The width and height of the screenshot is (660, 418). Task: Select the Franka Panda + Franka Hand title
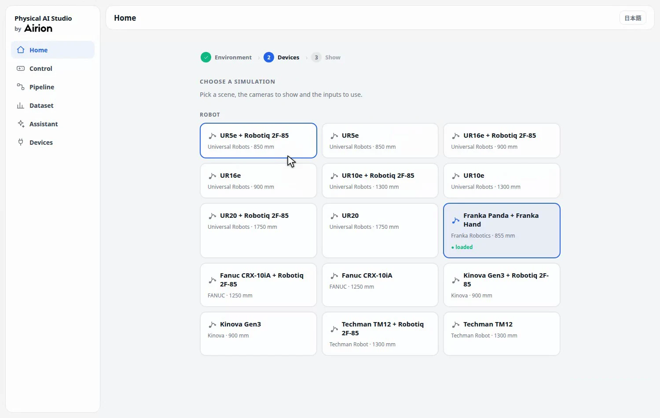(501, 220)
